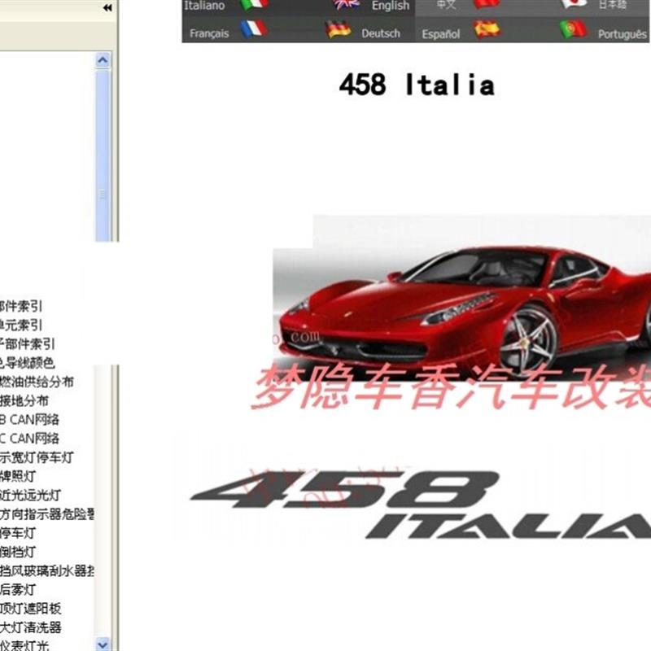Click the bold '458 Italia' heading

pos(417,85)
